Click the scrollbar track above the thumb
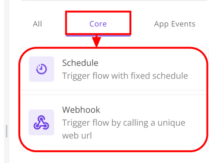The width and height of the screenshot is (215, 163). pyautogui.click(x=7, y=62)
